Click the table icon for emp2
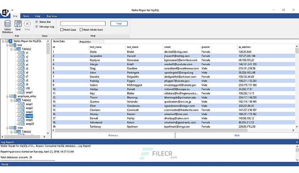This screenshot has height=173, width=299. pos(23,108)
